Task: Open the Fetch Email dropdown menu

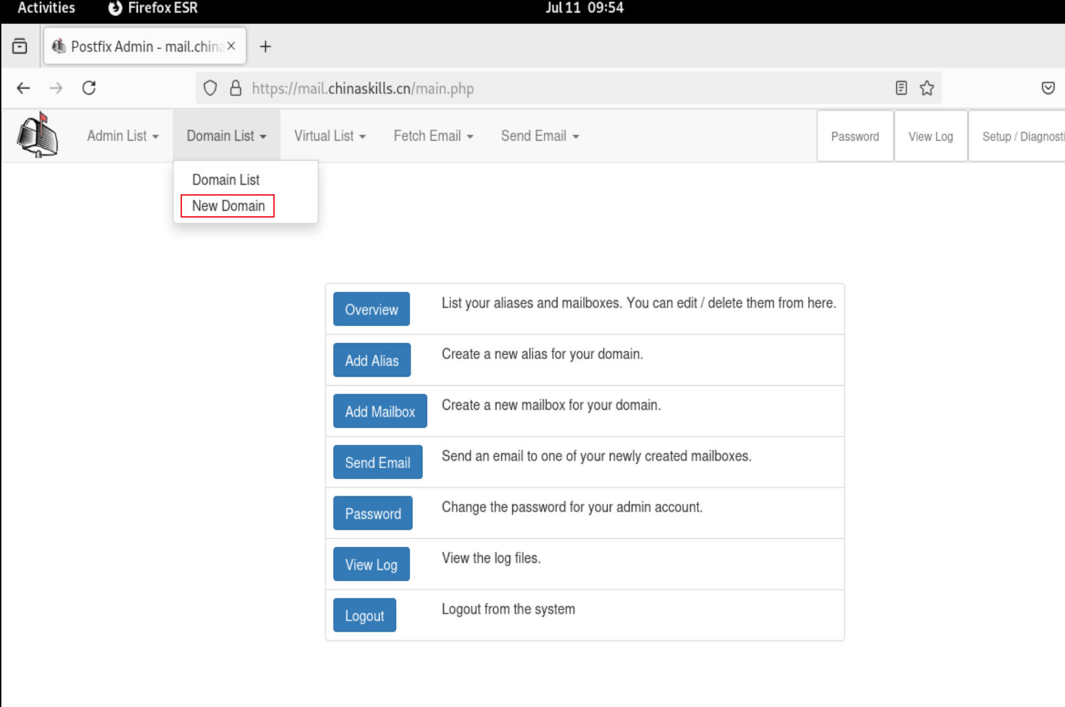Action: pyautogui.click(x=433, y=136)
